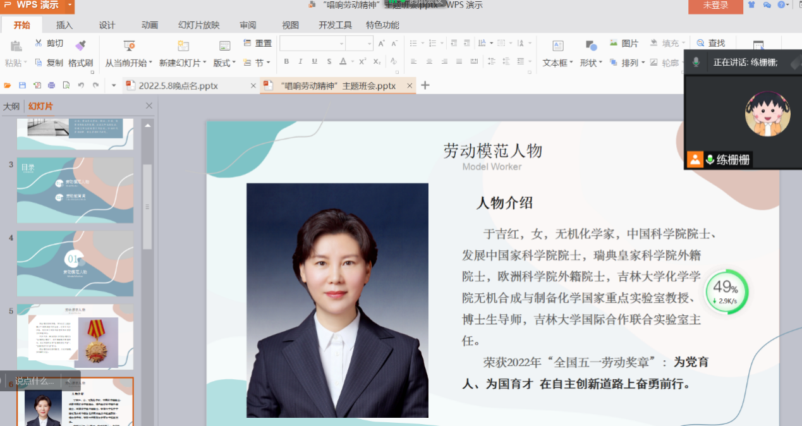Open the font name dropdown box
Screen dimensions: 802x426
click(313, 43)
